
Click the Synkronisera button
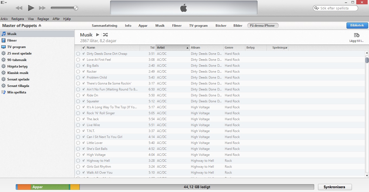pos(334,187)
